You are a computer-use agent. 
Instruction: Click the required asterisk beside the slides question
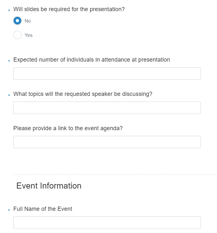coord(9,10)
